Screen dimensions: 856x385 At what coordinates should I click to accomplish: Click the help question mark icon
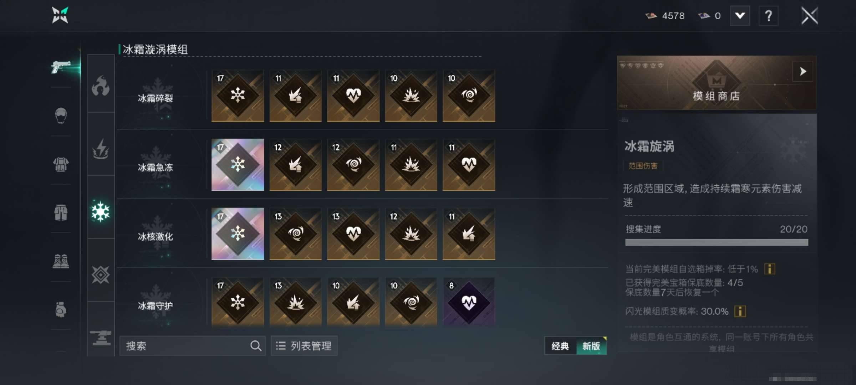click(769, 16)
